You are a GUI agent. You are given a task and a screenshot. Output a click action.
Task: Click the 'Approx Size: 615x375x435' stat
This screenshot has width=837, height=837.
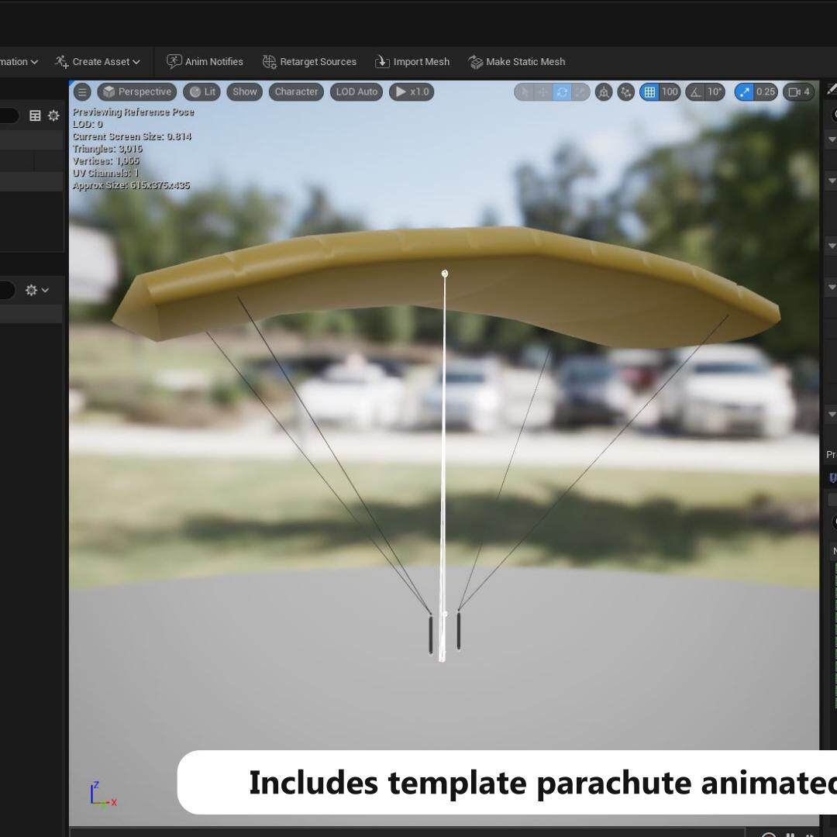[x=131, y=186]
